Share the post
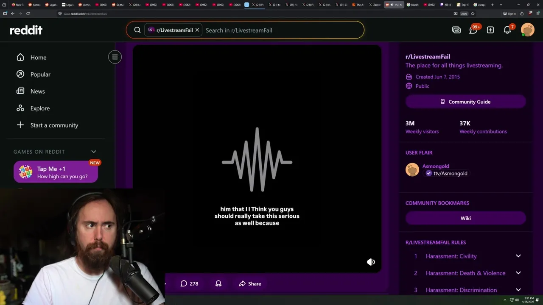Screen dimensions: 543x305 (250, 283)
